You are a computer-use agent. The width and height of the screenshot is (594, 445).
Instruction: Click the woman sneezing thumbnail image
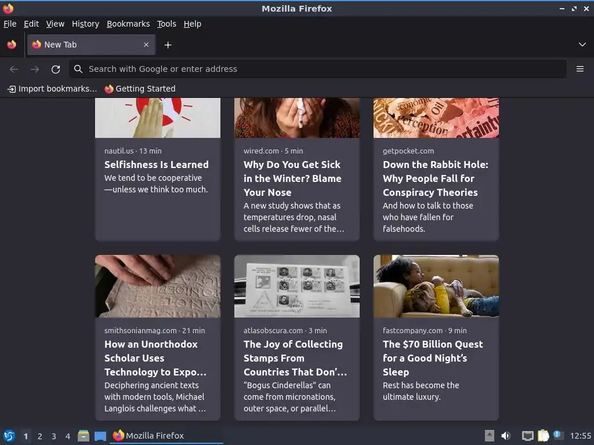(x=296, y=118)
